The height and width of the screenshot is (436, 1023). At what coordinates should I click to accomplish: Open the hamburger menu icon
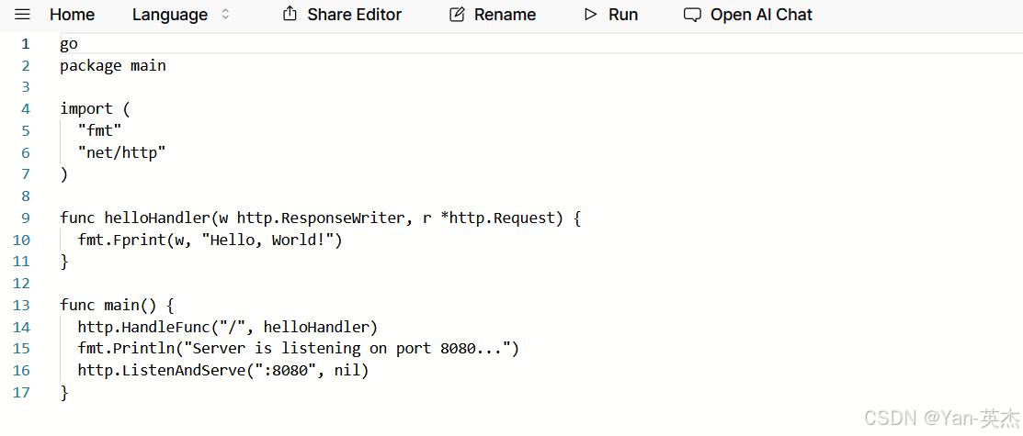22,15
